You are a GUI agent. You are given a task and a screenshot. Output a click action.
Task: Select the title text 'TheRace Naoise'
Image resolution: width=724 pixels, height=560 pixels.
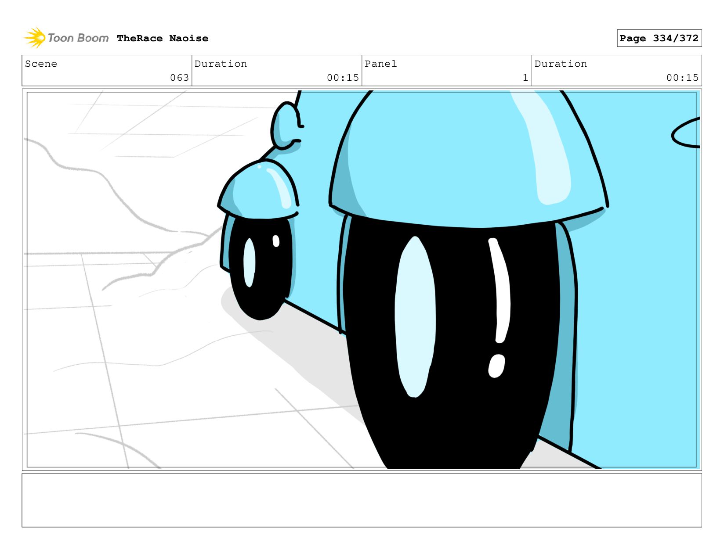(163, 38)
